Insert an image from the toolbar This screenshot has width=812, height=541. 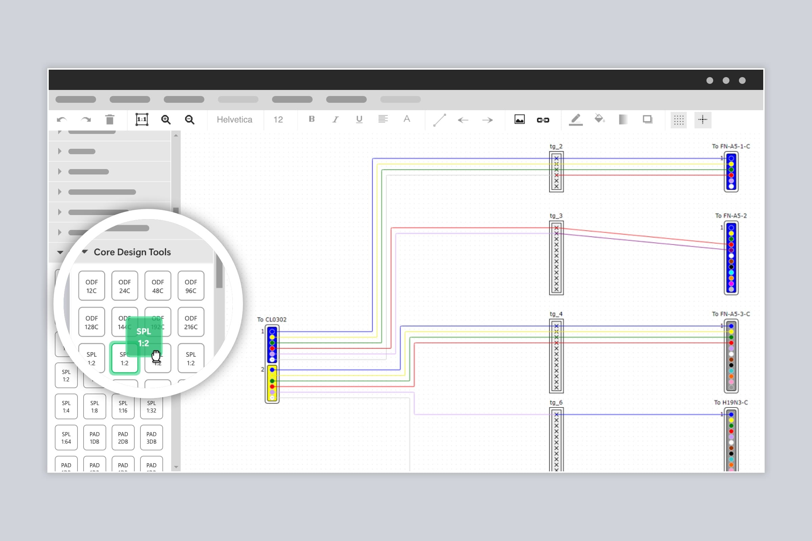520,119
